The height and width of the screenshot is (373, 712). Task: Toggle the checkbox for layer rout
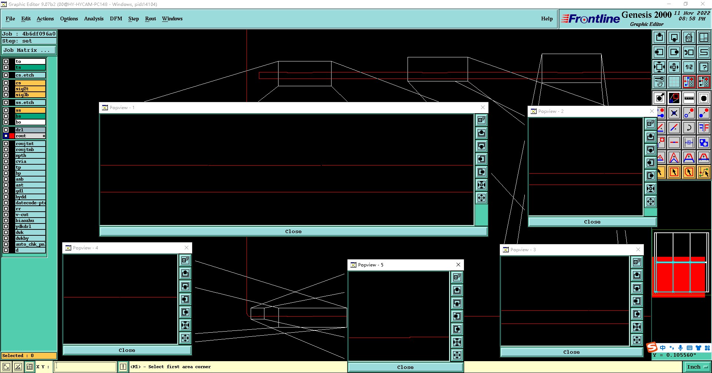(6, 136)
